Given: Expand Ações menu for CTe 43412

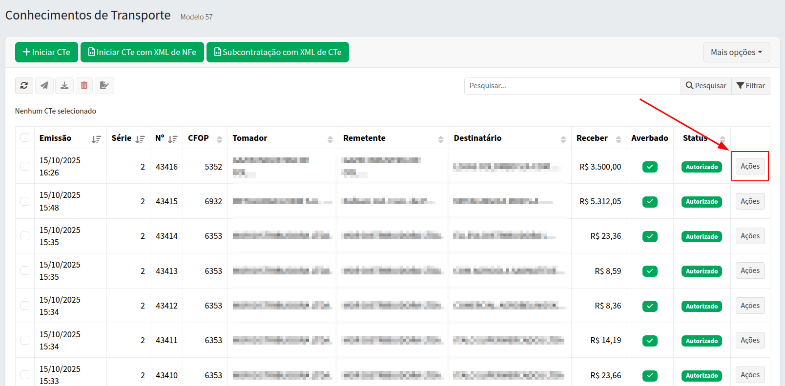Looking at the screenshot, I should coord(750,306).
